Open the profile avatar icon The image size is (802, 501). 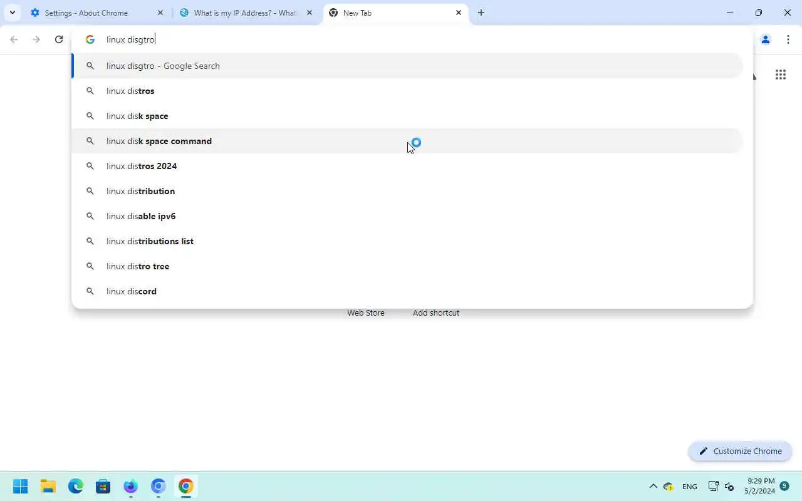point(765,39)
